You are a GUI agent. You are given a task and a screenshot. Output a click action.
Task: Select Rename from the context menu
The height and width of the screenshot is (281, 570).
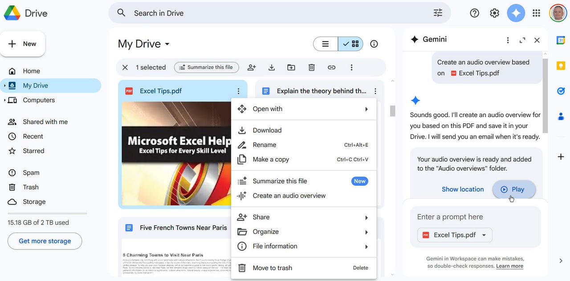(265, 145)
